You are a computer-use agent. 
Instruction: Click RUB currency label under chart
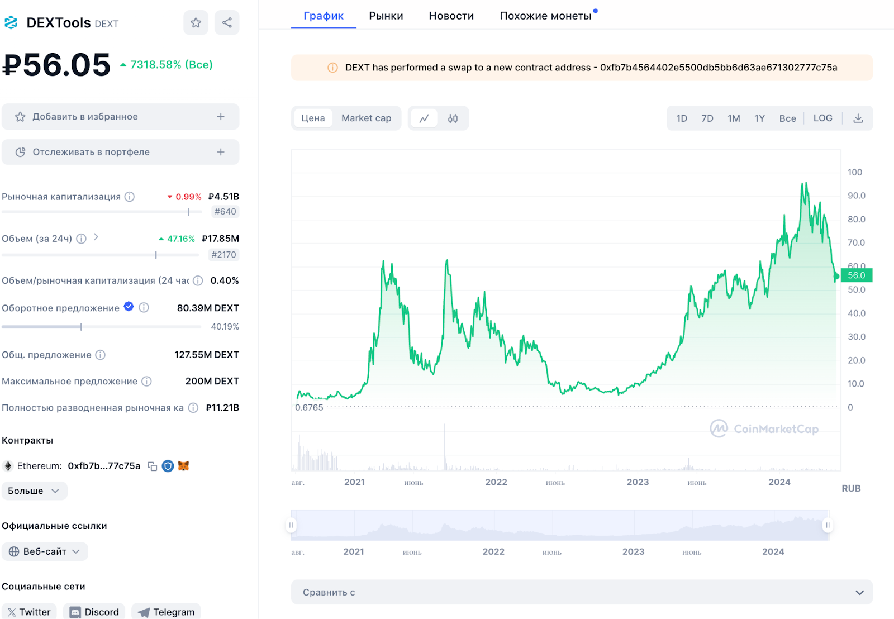[x=851, y=488]
